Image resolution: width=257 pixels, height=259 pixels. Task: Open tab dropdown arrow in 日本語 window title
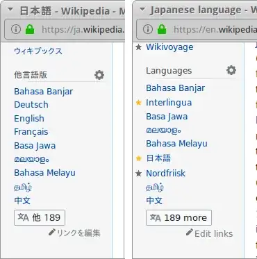click(10, 10)
